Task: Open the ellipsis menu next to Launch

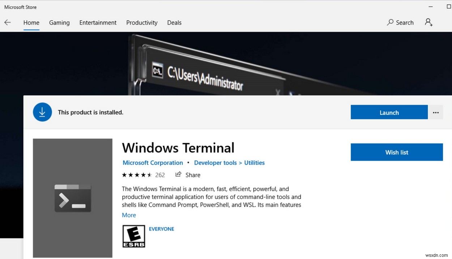Action: coord(436,112)
